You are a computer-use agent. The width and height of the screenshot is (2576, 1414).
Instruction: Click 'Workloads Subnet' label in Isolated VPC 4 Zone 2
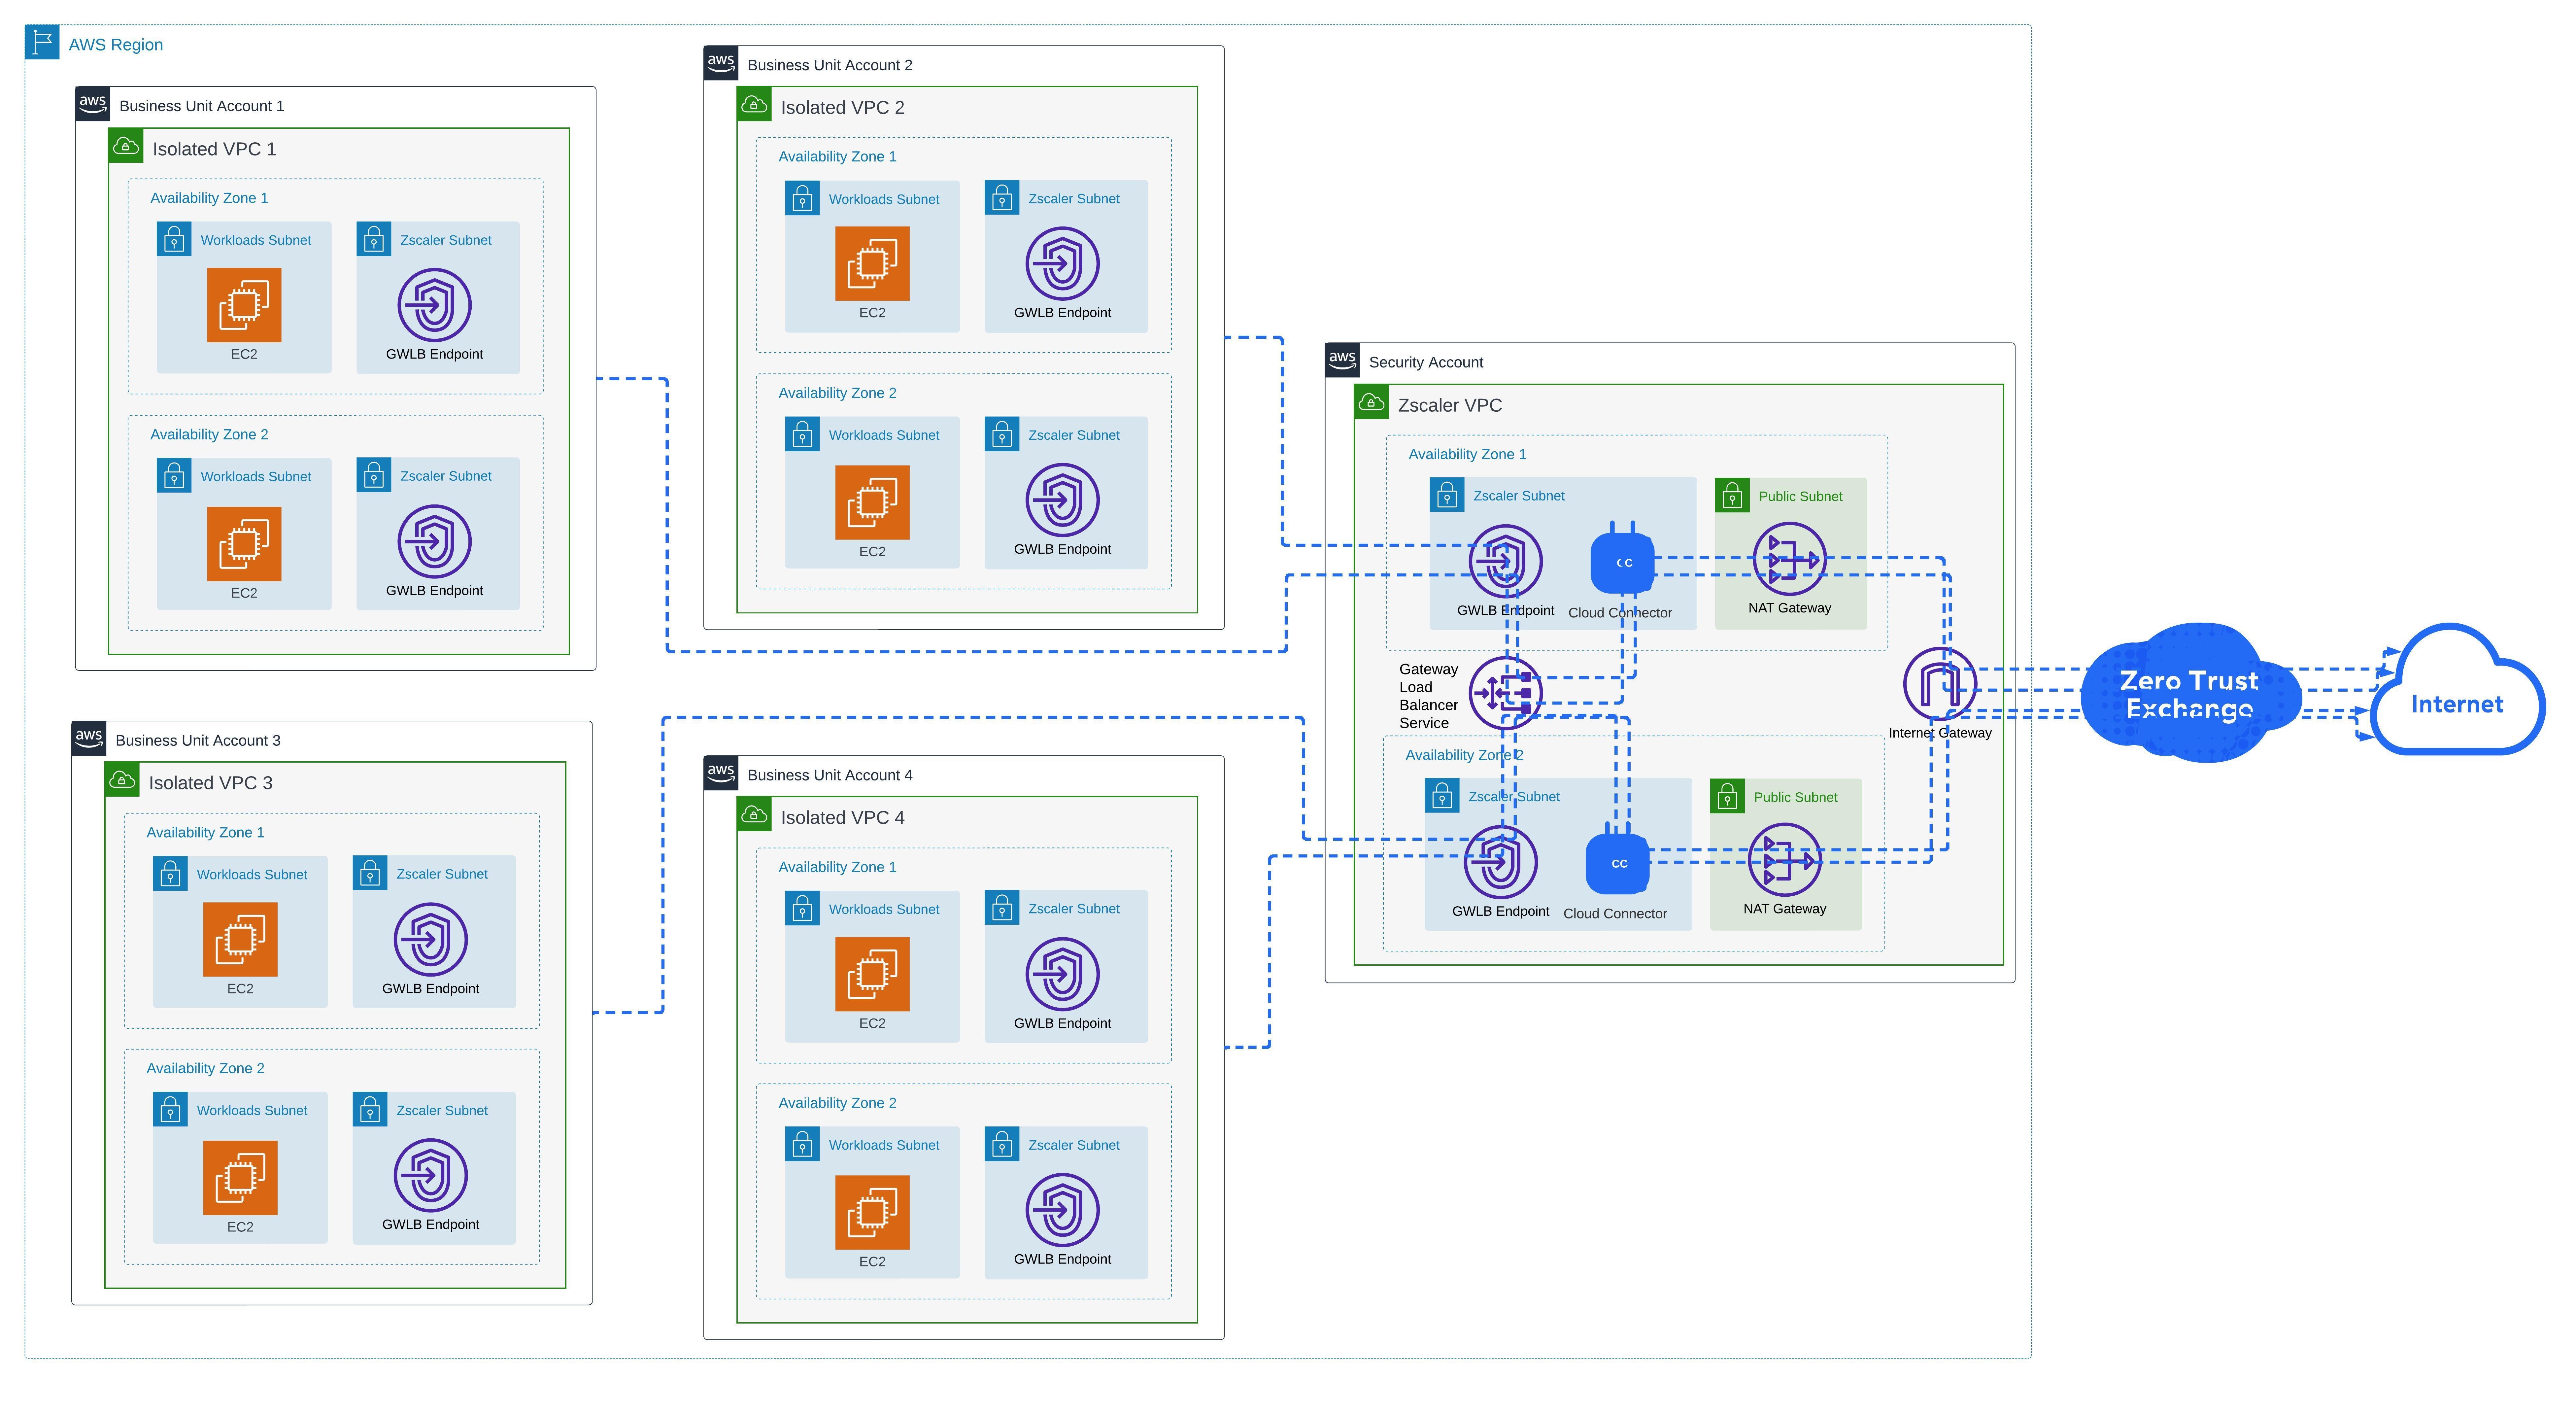(x=884, y=1145)
